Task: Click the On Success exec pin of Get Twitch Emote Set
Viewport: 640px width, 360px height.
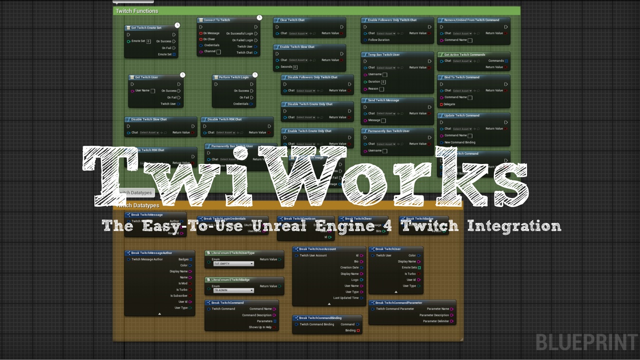Action: click(x=174, y=41)
